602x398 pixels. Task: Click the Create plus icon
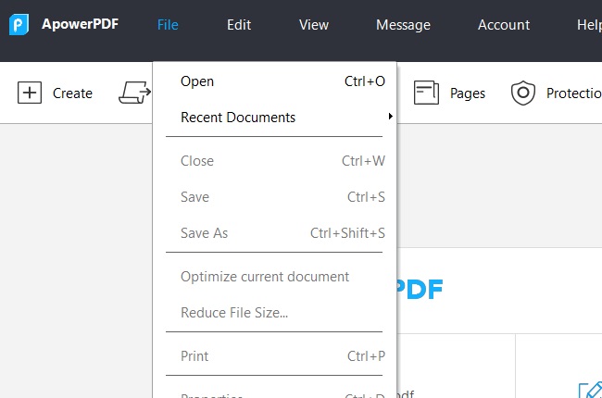[31, 93]
